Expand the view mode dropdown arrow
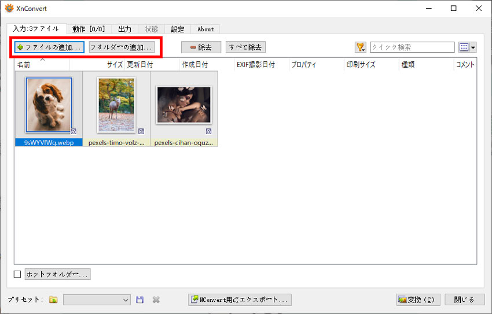The height and width of the screenshot is (314, 492). (x=473, y=47)
